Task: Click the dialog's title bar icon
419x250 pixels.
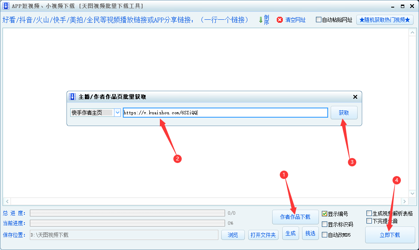Action: coord(72,97)
